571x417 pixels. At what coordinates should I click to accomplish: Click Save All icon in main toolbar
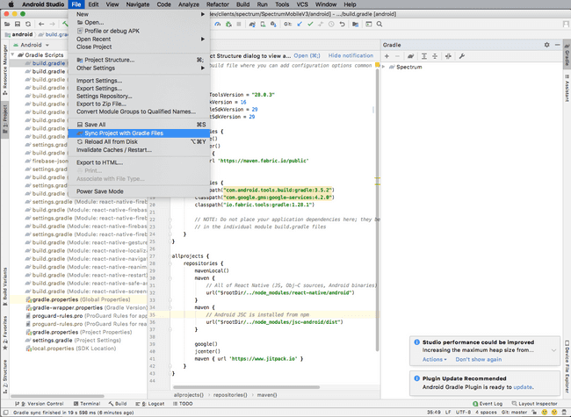[x=18, y=24]
